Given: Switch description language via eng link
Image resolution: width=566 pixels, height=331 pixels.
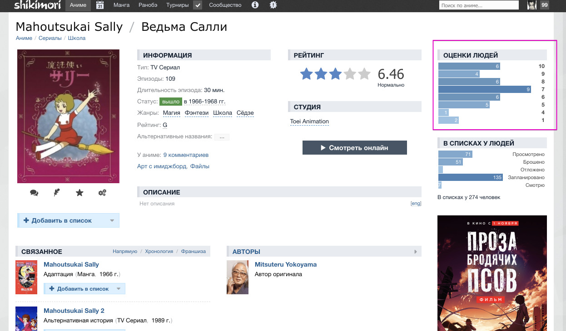Looking at the screenshot, I should tap(416, 204).
